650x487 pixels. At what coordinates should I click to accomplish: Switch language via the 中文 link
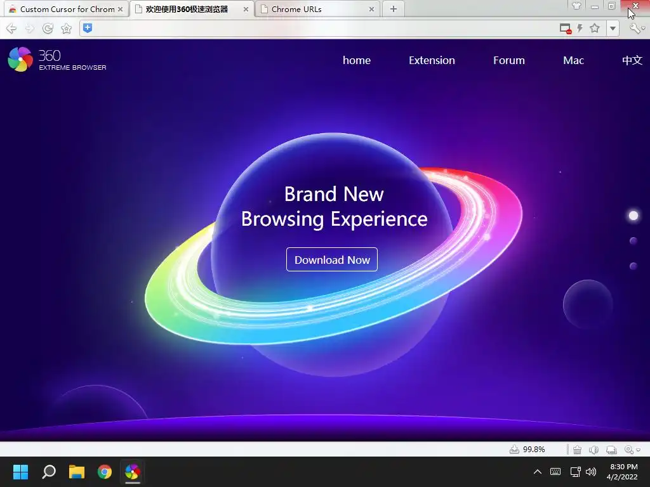632,60
